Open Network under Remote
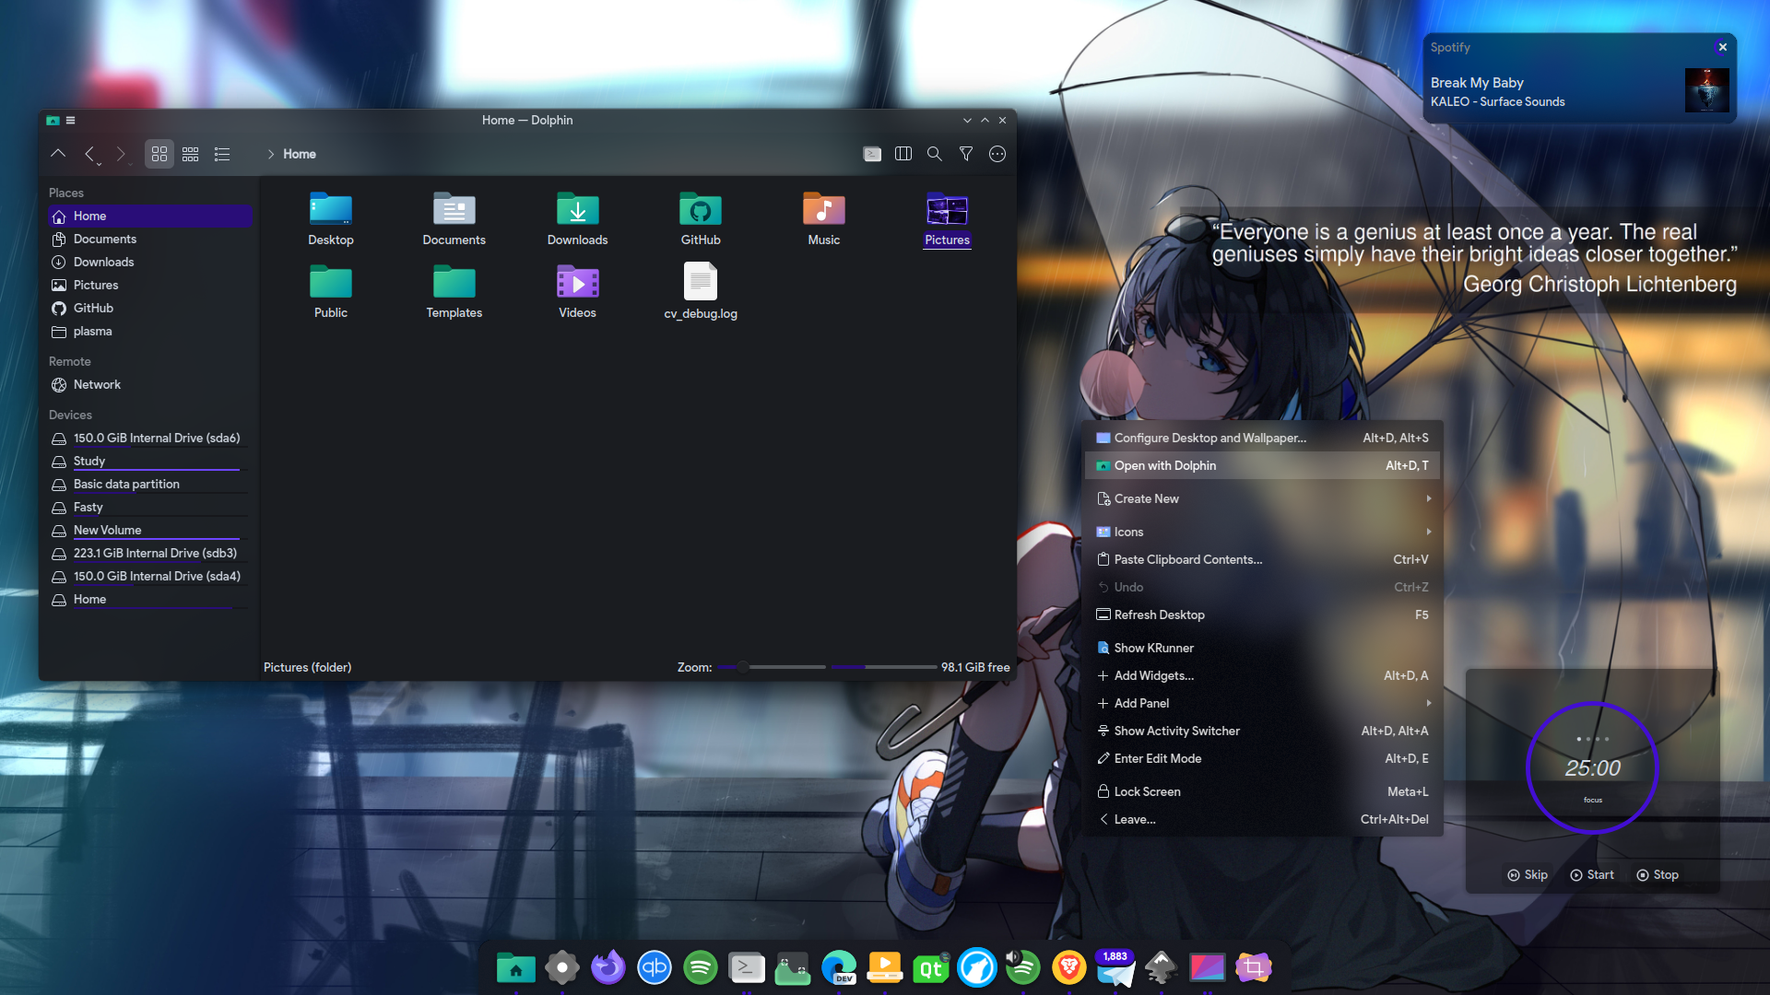The image size is (1770, 995). pyautogui.click(x=149, y=384)
